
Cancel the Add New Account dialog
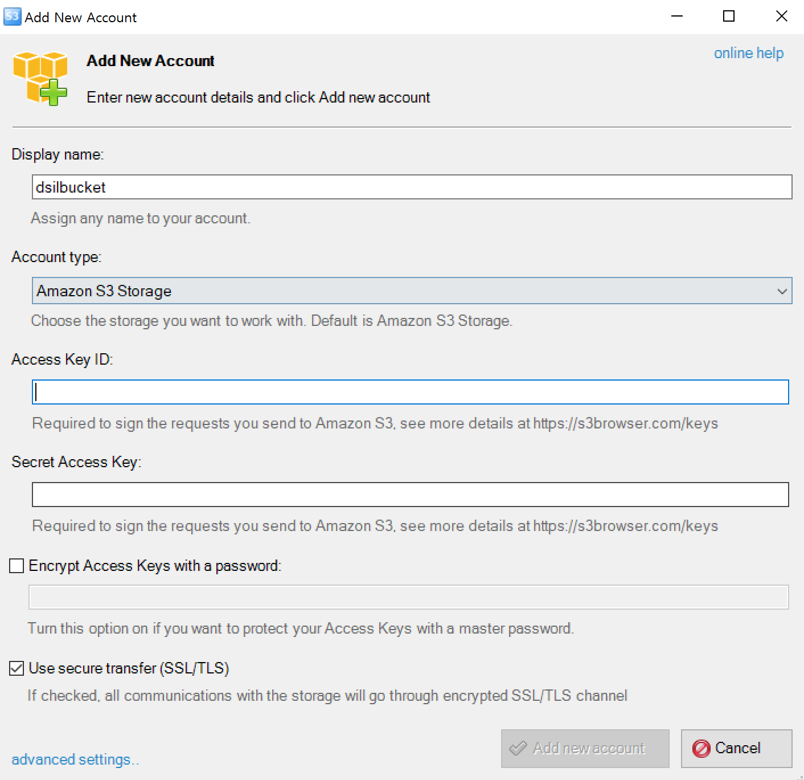tap(736, 748)
